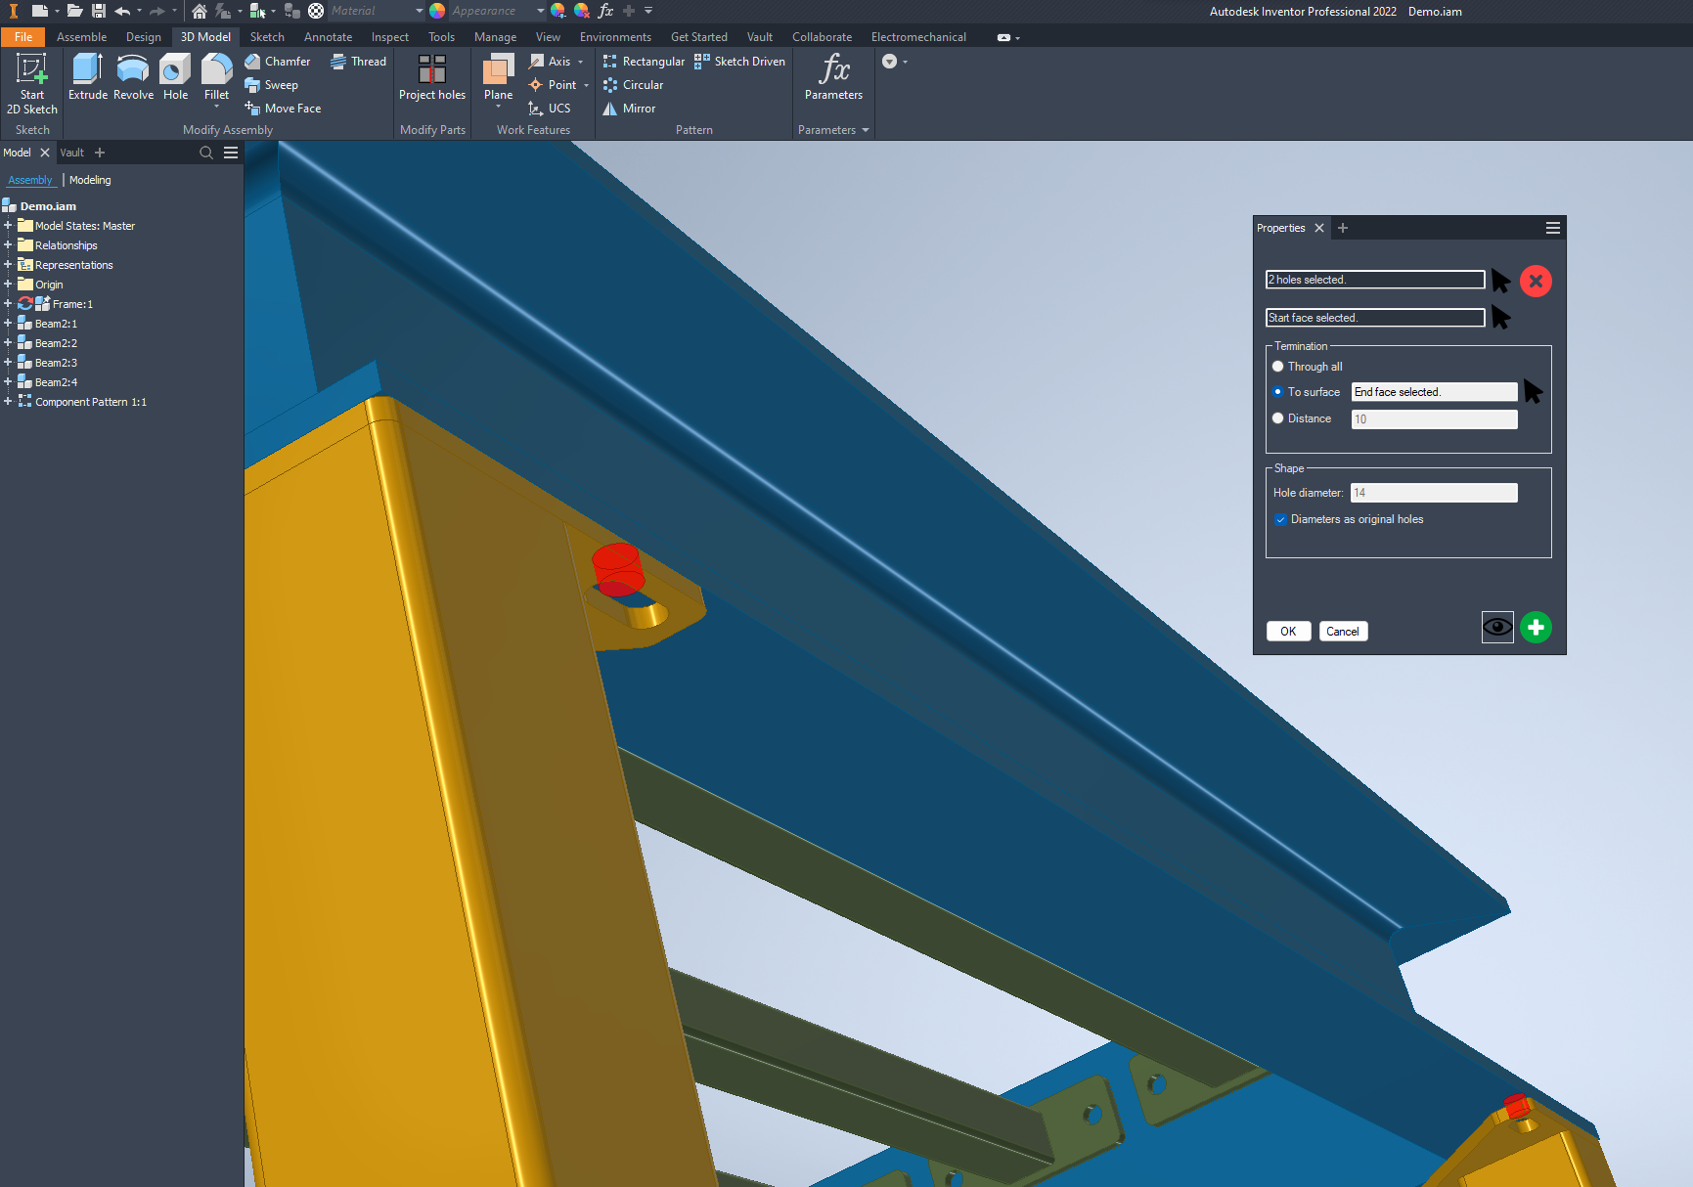1693x1187 pixels.
Task: Confirm with the OK button
Action: tap(1288, 632)
